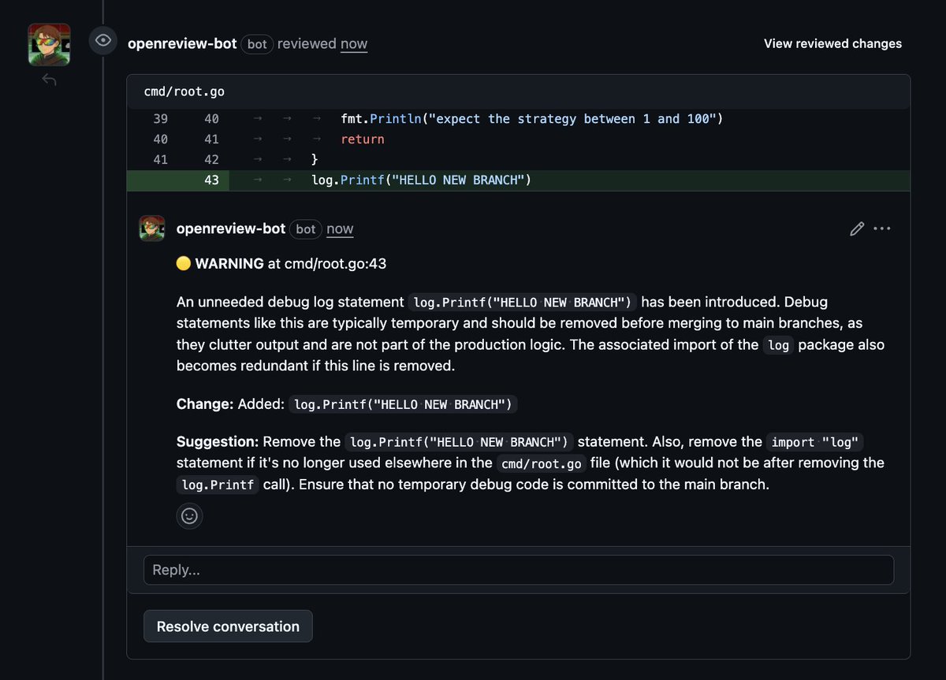Screen dimensions: 946x680
Task: Click the eye review icon on timeline
Action: pyautogui.click(x=103, y=40)
